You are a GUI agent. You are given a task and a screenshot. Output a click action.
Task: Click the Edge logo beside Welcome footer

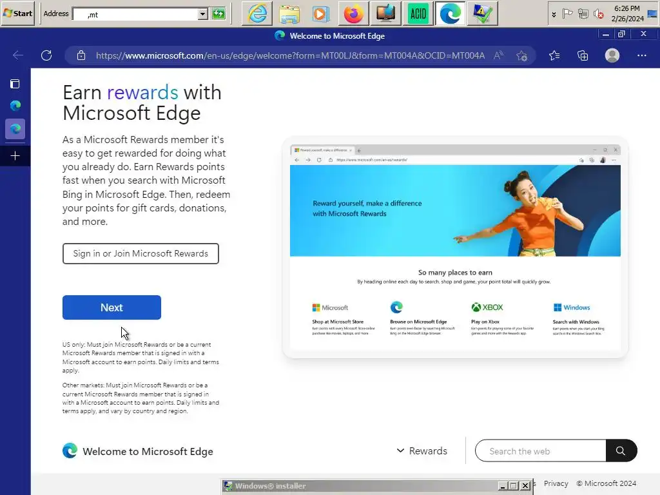[x=70, y=451]
